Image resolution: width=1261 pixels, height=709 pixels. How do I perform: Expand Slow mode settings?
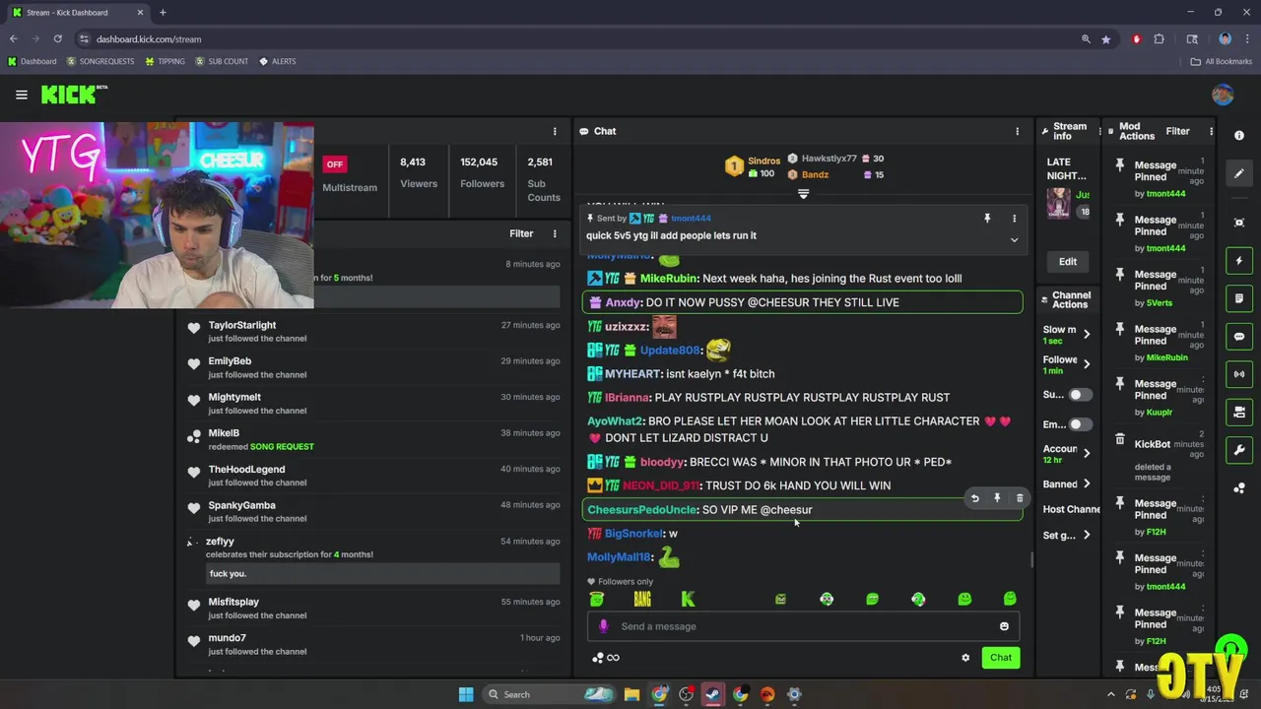[1087, 335]
